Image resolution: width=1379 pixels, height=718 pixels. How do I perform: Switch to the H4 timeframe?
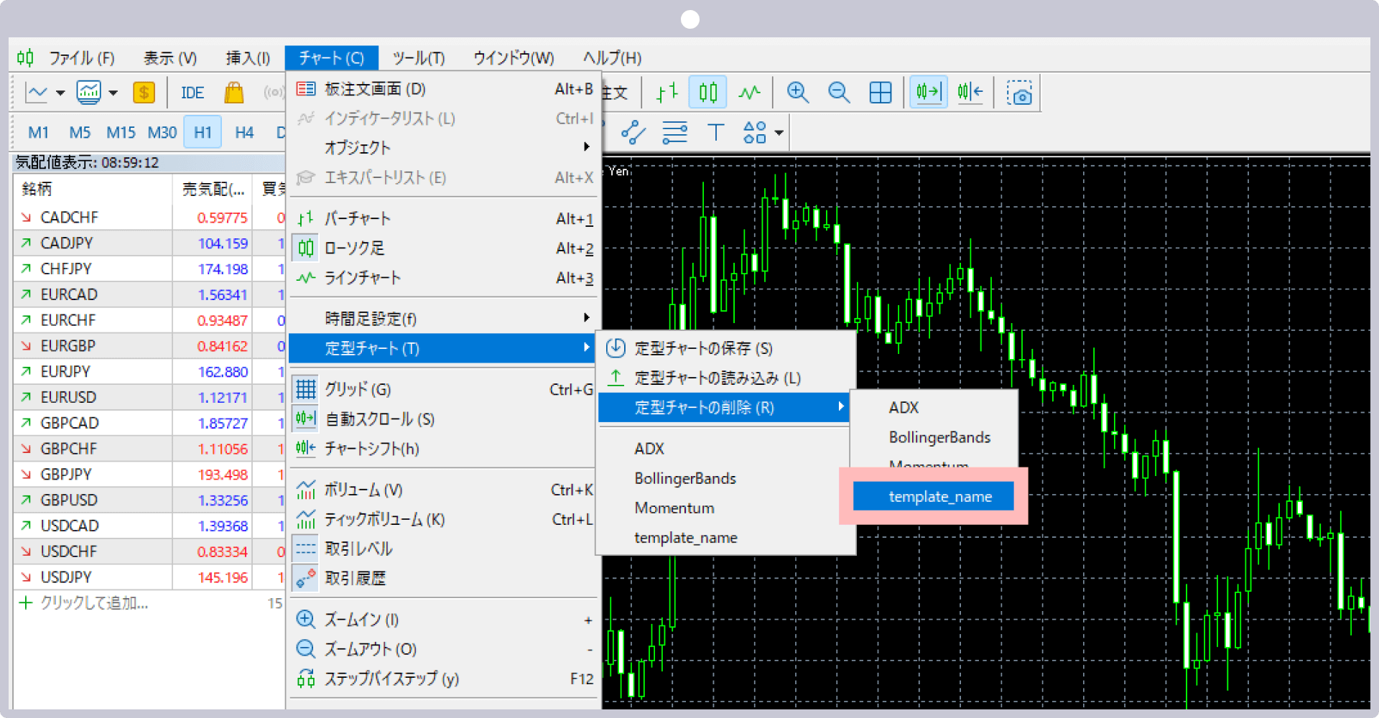pyautogui.click(x=244, y=132)
